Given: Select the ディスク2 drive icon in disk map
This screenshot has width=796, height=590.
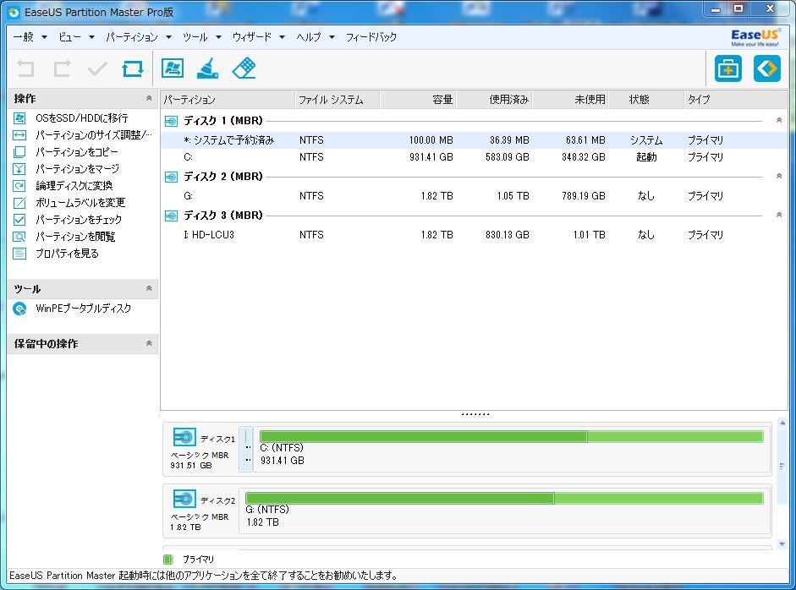Looking at the screenshot, I should click(184, 499).
